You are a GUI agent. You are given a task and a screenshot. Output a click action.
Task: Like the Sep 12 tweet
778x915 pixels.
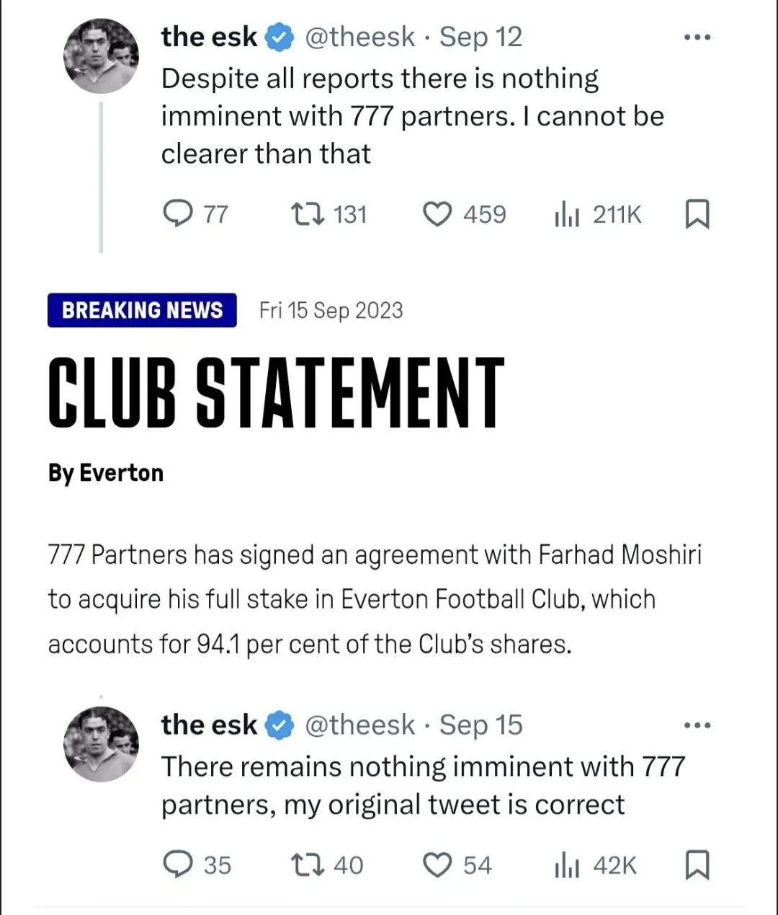(437, 214)
